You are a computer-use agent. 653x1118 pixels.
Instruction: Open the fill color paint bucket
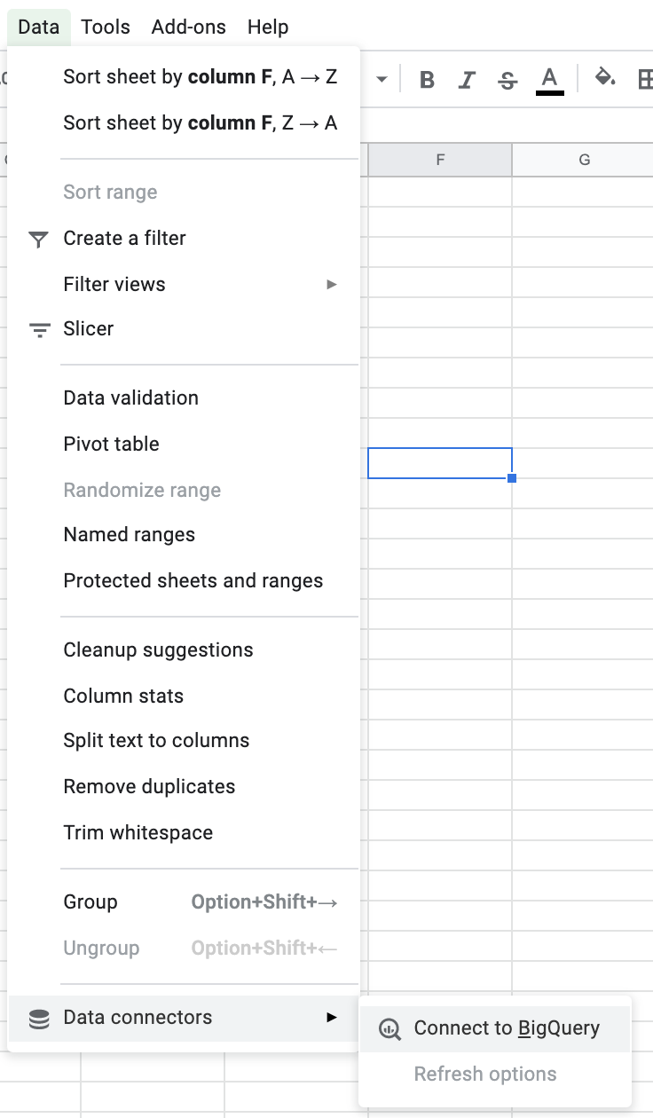coord(605,78)
